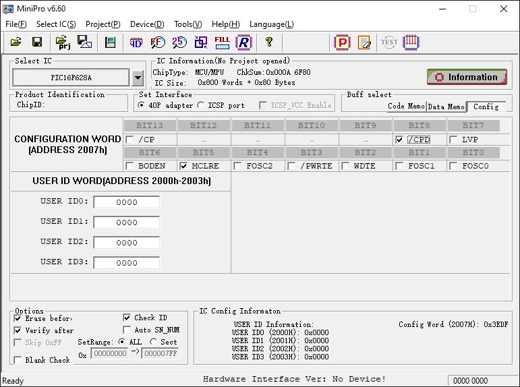The height and width of the screenshot is (387, 520).
Task: Click the USER ID3 (2003H) 0x0000 line
Action: [x=280, y=357]
